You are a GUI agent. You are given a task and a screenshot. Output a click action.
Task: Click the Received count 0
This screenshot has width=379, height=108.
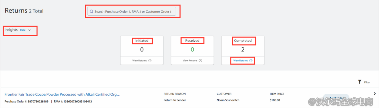[x=192, y=50]
